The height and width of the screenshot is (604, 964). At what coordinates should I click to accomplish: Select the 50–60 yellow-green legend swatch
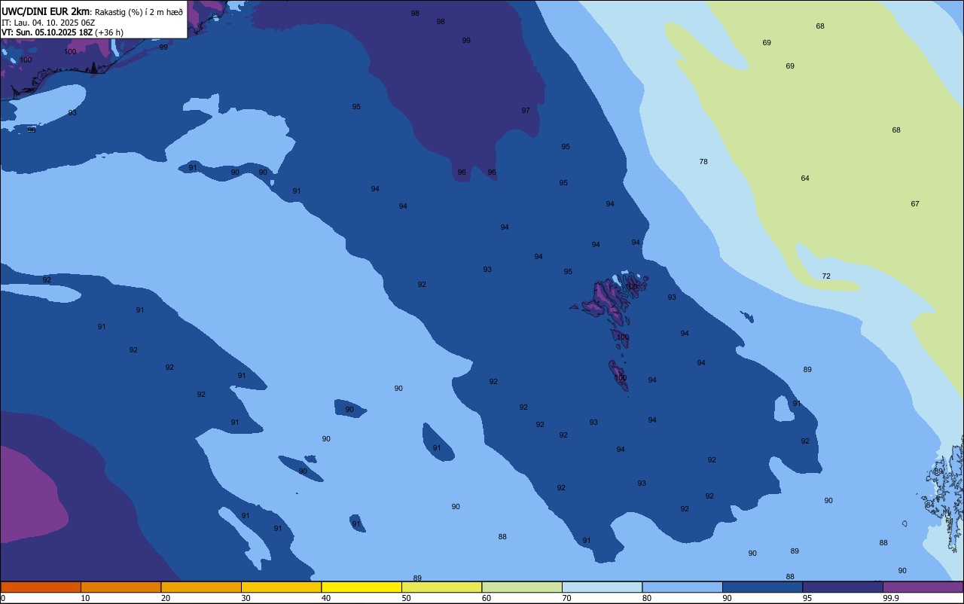[x=441, y=587]
